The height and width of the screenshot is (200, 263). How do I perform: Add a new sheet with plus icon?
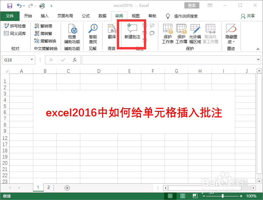coord(67,188)
